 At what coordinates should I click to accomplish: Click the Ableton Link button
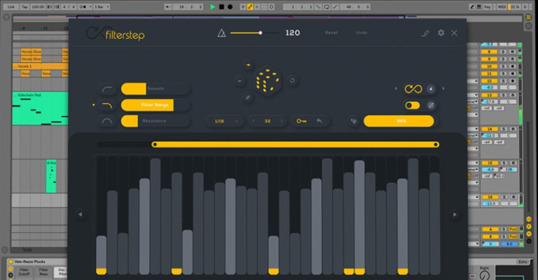[x=11, y=7]
